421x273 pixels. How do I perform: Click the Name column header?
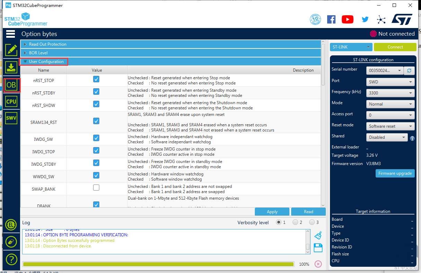click(x=44, y=70)
